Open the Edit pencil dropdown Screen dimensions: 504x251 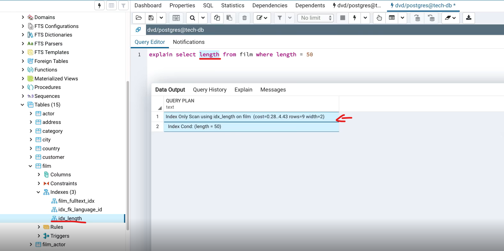point(262,18)
